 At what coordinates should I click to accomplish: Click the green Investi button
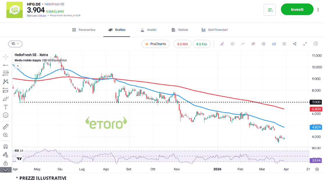[297, 10]
